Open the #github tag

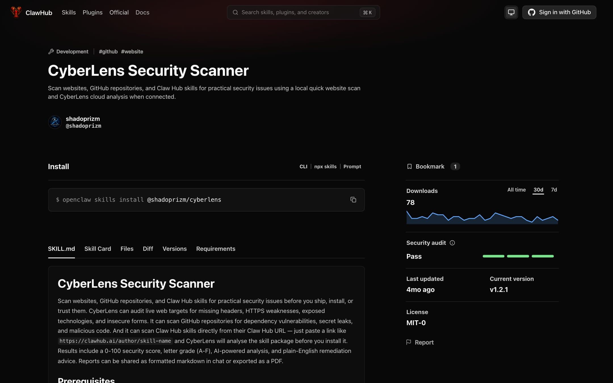click(x=108, y=51)
